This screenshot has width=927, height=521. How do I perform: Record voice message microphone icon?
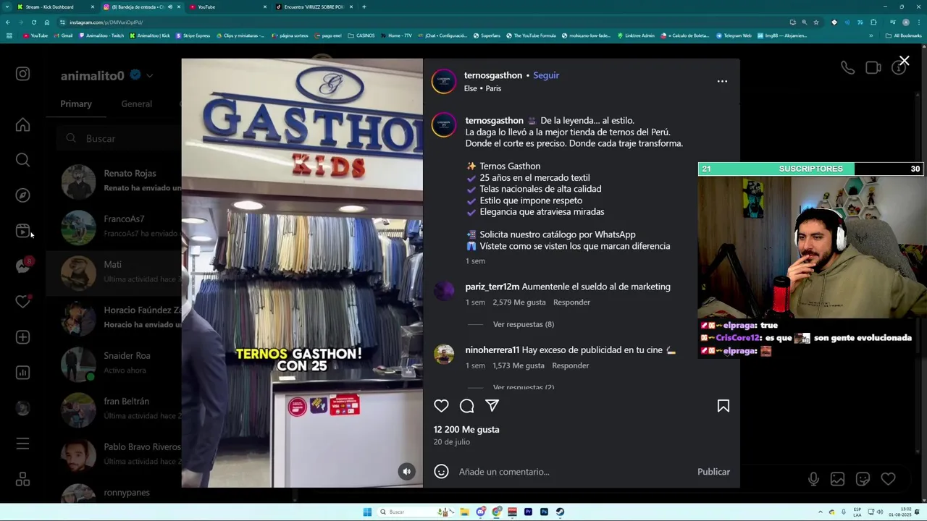point(813,479)
